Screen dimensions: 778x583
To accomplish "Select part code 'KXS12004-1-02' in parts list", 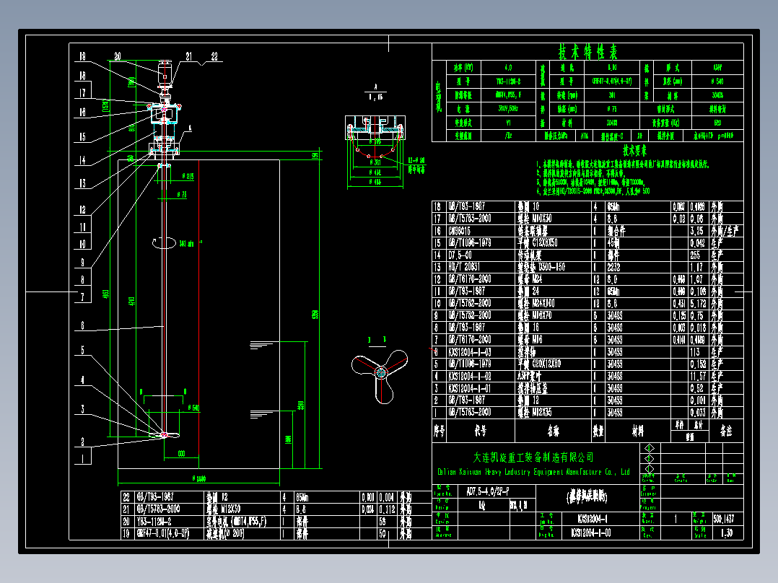I will (469, 376).
